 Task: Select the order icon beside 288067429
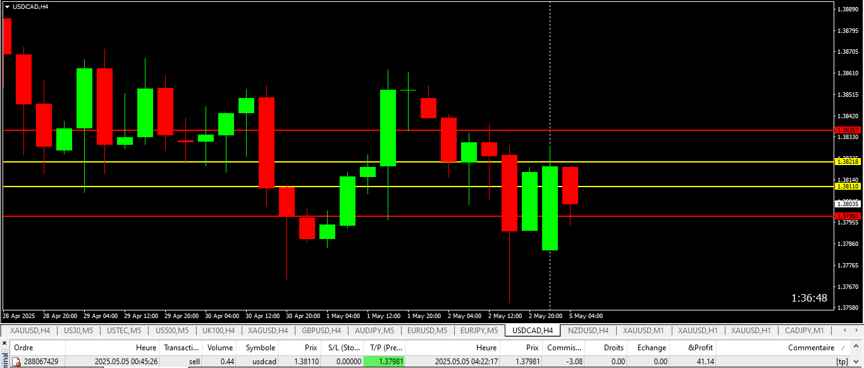pos(17,362)
